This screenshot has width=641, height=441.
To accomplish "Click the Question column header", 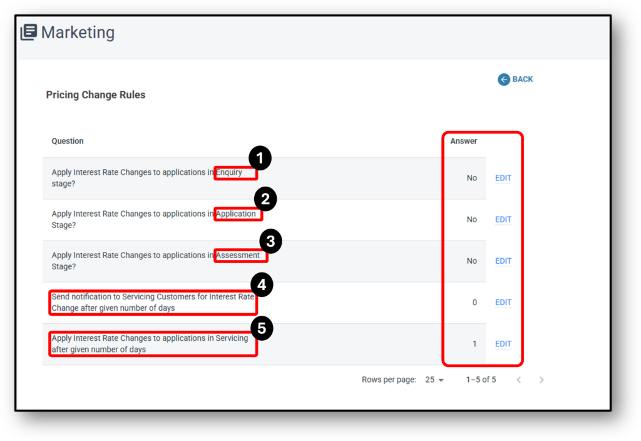I will point(68,141).
